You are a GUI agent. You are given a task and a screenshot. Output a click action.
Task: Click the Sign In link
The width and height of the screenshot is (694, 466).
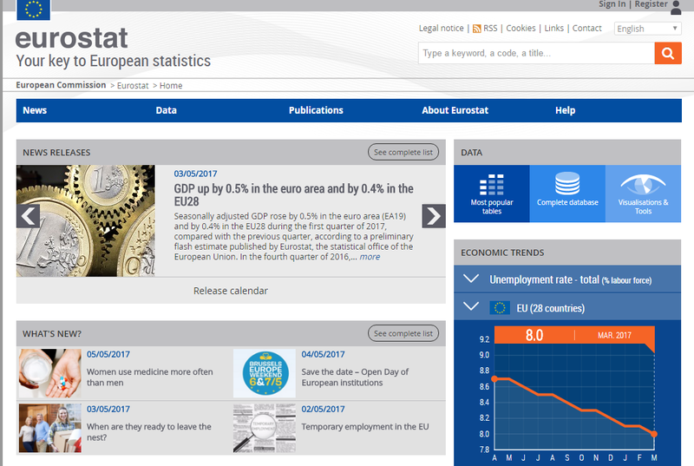[x=612, y=4]
